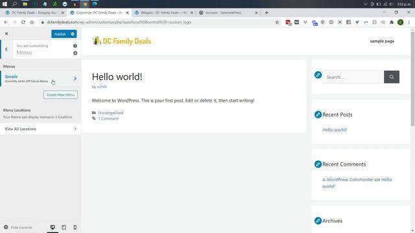The height and width of the screenshot is (233, 415).
Task: Switch to DC Family Deals – Bringing You tab
Action: (34, 12)
